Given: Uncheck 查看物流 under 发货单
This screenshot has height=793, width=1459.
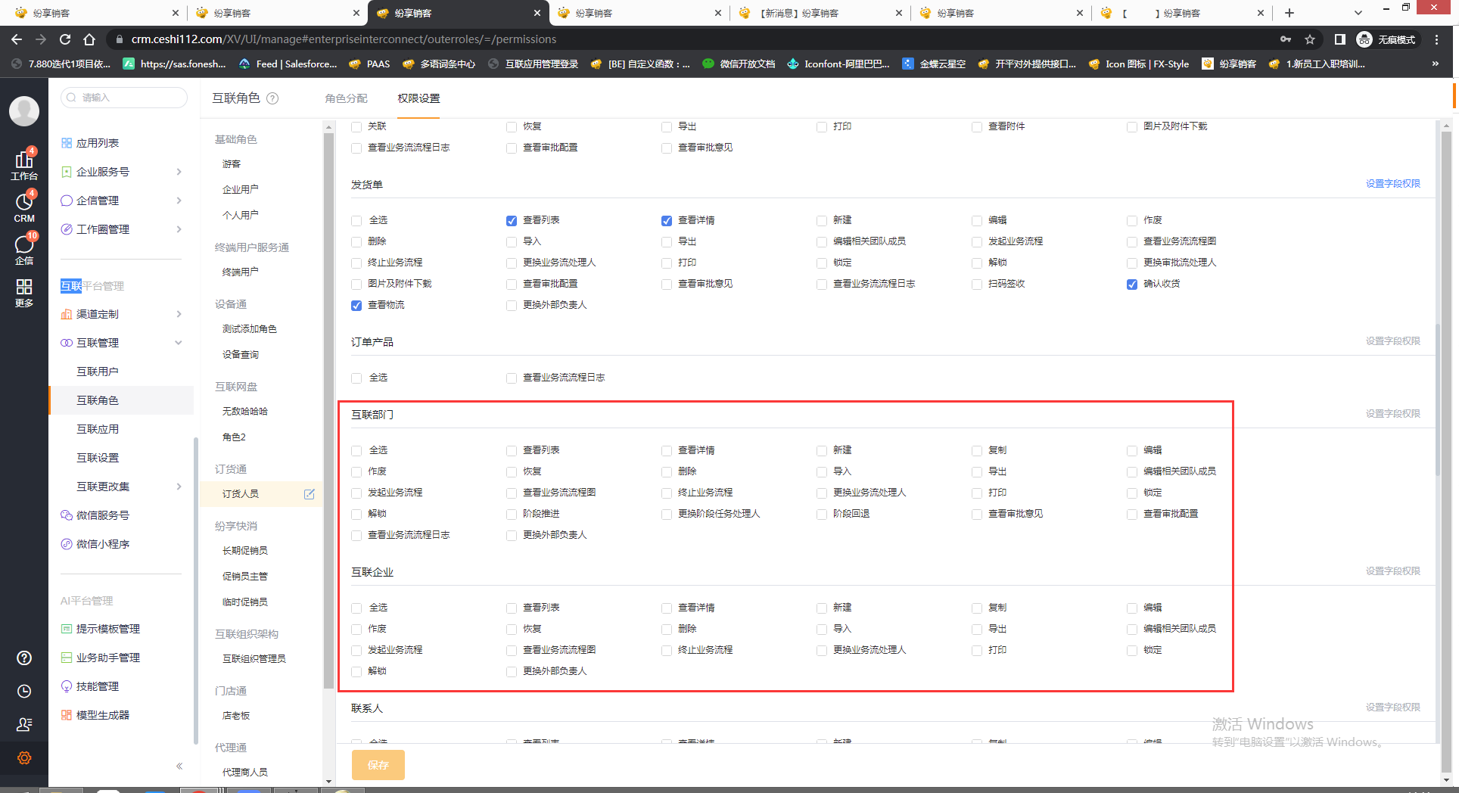Looking at the screenshot, I should (x=356, y=306).
